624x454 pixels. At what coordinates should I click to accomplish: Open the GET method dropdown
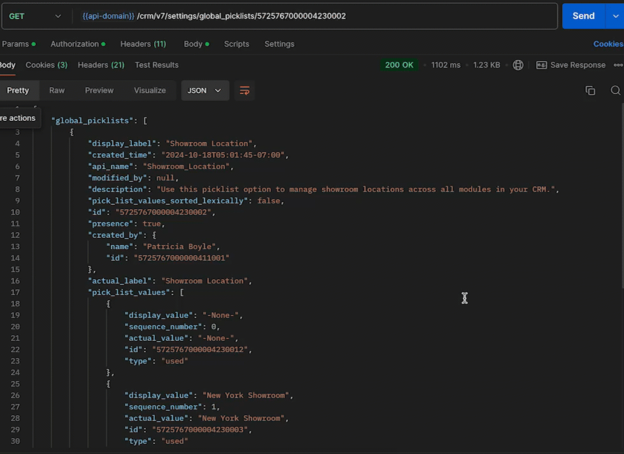click(36, 16)
